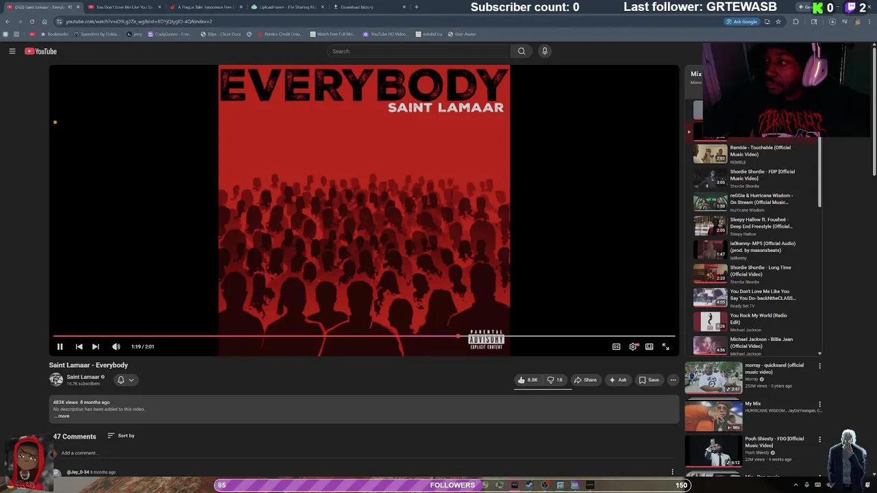Expand description with ...more
The height and width of the screenshot is (493, 877).
click(x=62, y=416)
